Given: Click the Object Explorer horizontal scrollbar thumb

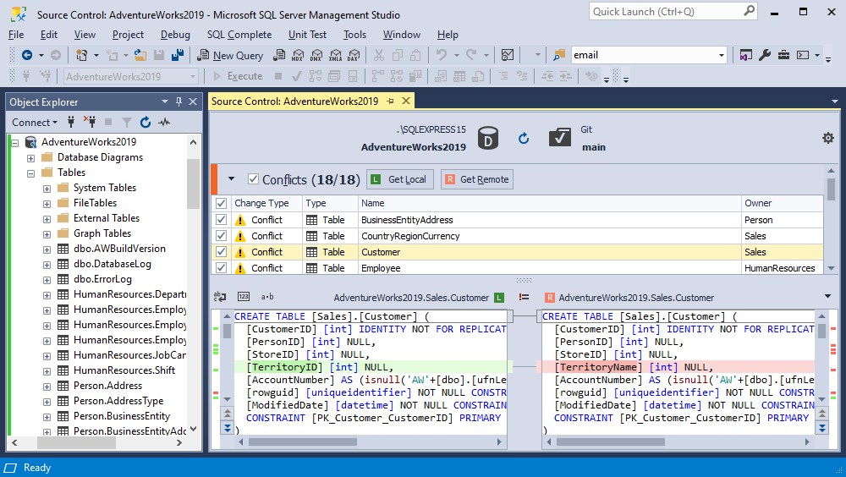Looking at the screenshot, I should coord(76,443).
